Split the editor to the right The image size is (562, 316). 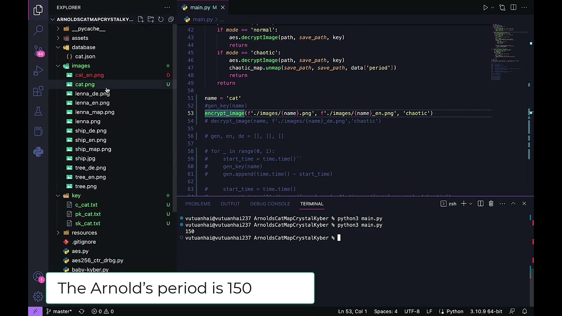pos(513,7)
